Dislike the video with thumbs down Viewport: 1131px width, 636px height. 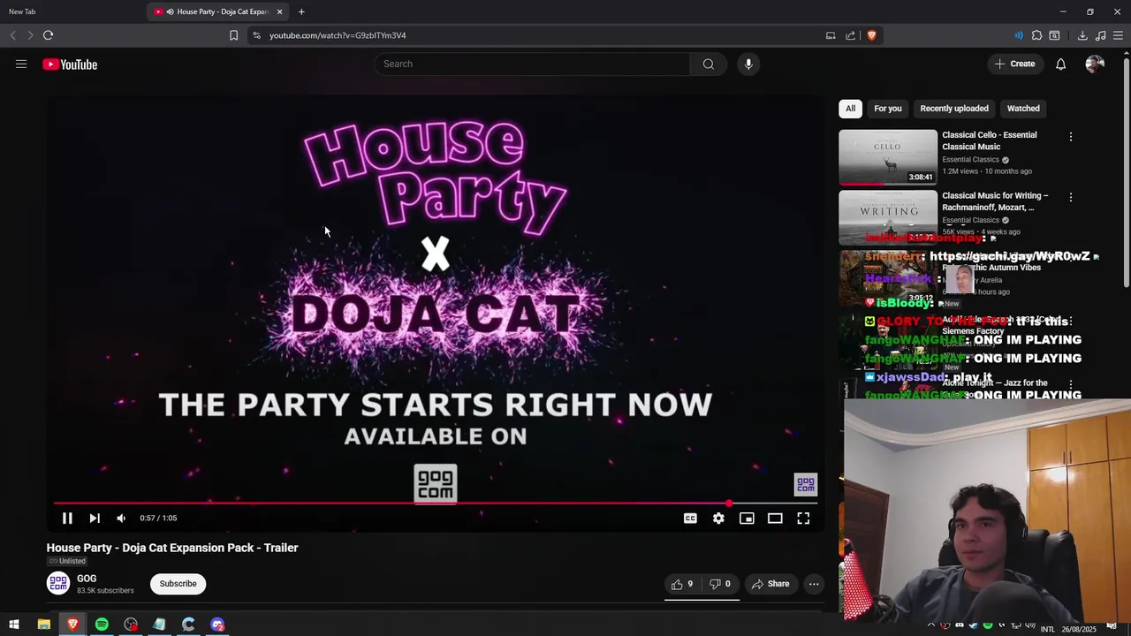pos(721,584)
